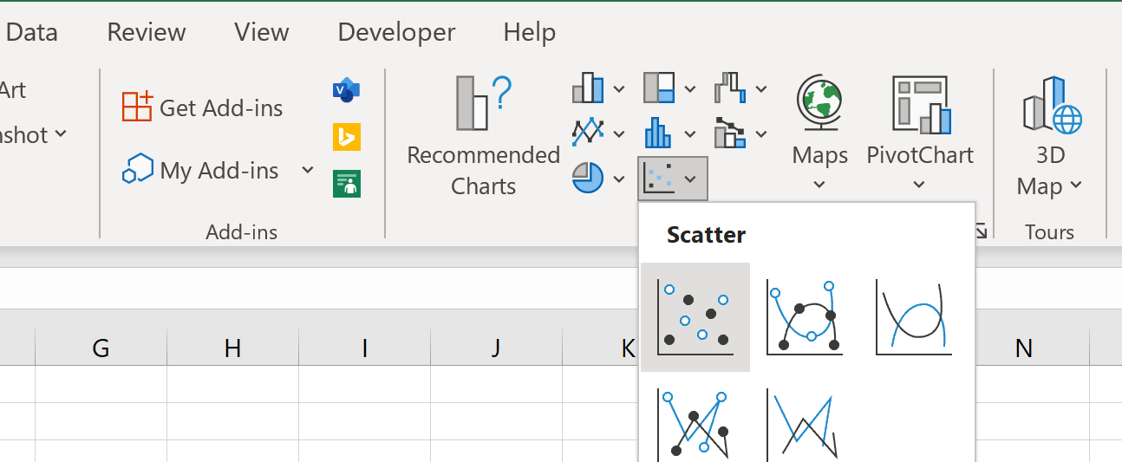The image size is (1122, 462).
Task: Open the Insert Line or Area Chart icon
Action: [x=587, y=133]
